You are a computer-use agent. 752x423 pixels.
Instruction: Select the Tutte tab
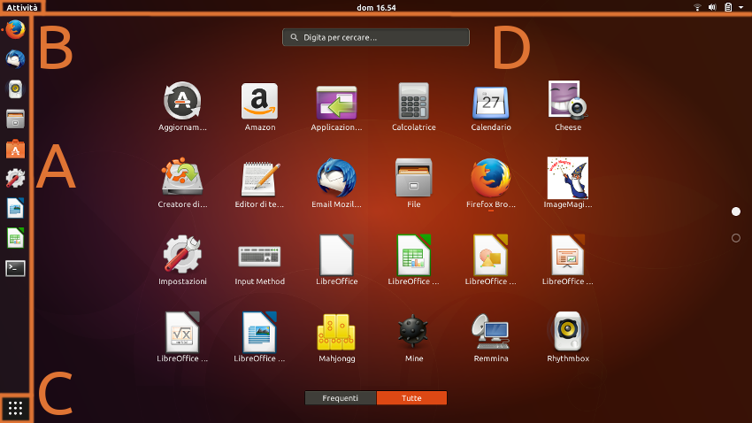point(411,398)
